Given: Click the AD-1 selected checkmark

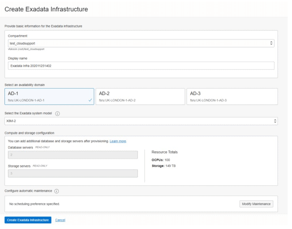Looking at the screenshot, I should 90,100.
